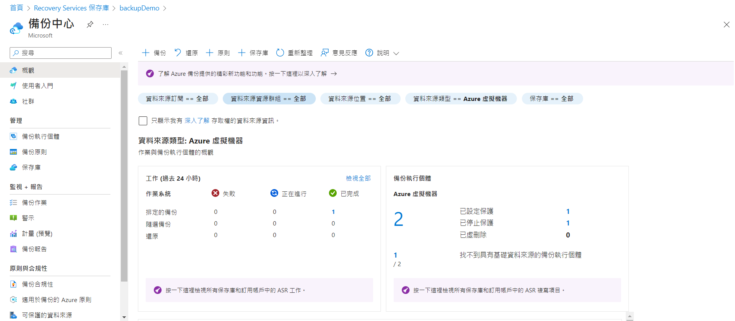Click the 失敗 column header
The image size is (735, 321).
(x=224, y=193)
